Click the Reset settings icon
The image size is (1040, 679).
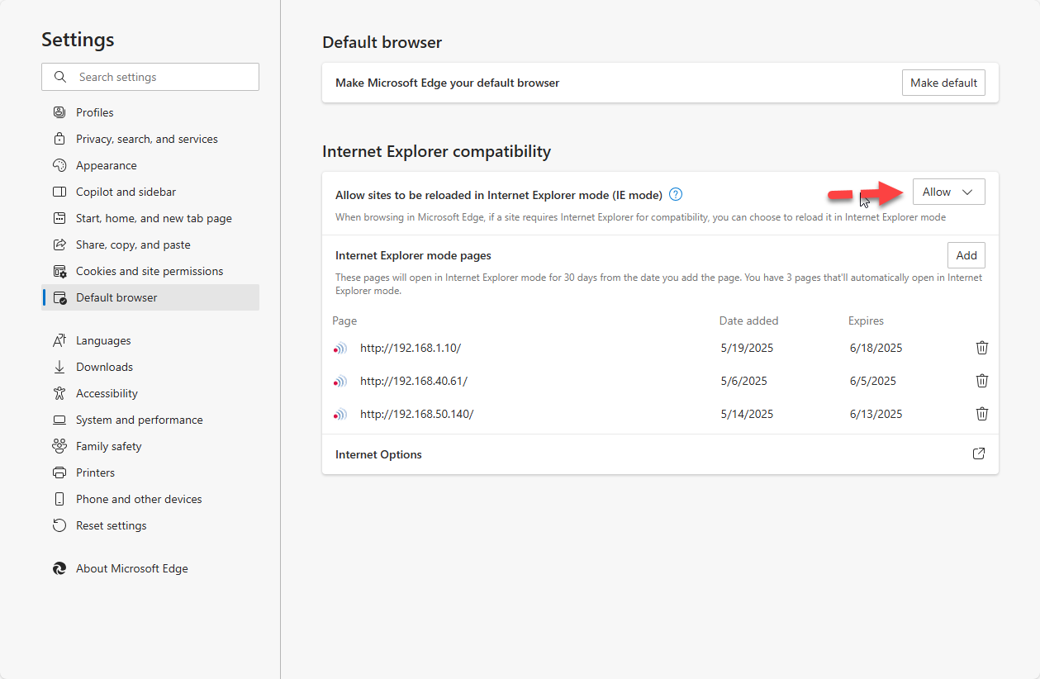click(x=59, y=525)
